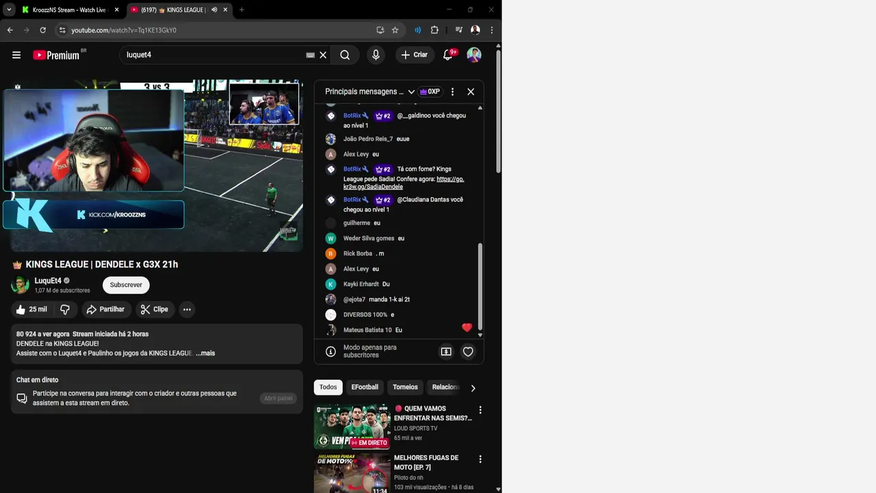Expand description with ...mais
Viewport: 876px width, 493px height.
click(x=205, y=353)
